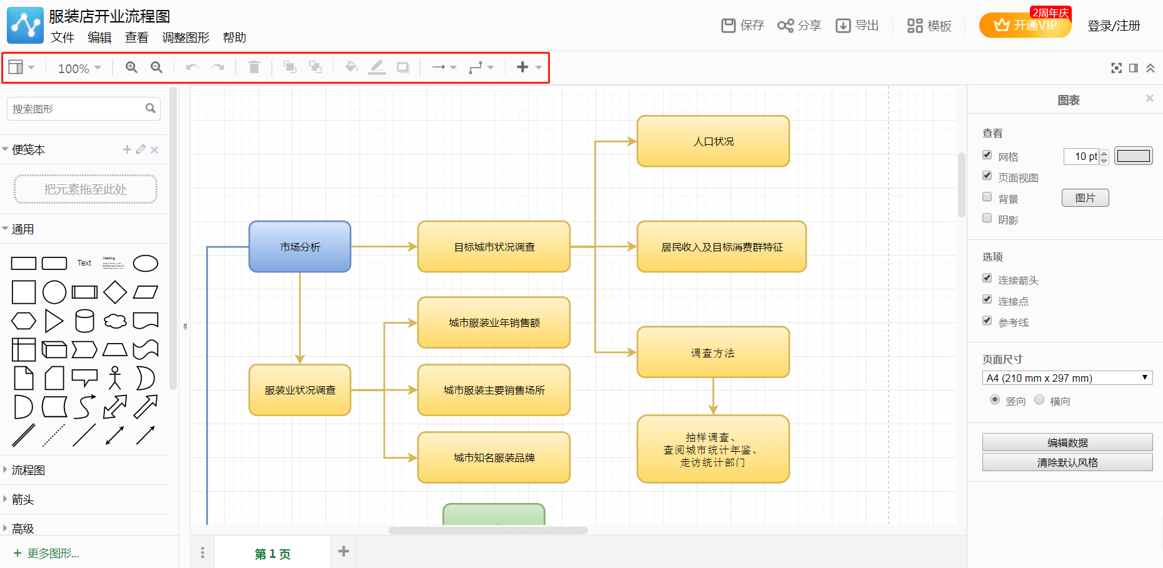The width and height of the screenshot is (1163, 568).
Task: Open the connection arrow style dropdown
Action: click(x=444, y=67)
